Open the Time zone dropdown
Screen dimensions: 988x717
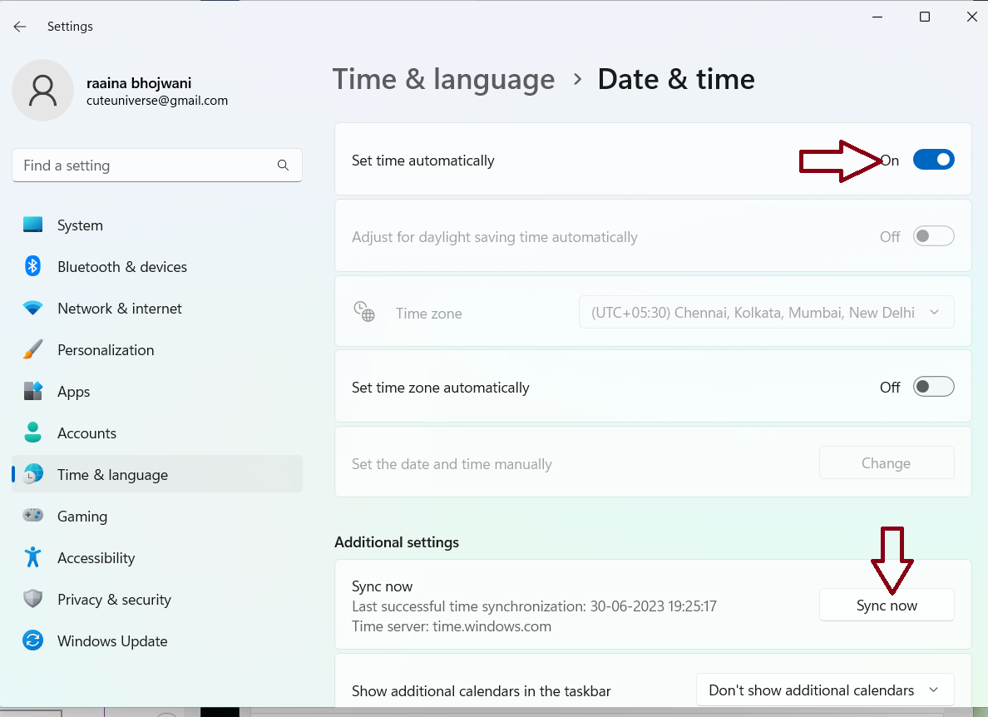pyautogui.click(x=766, y=313)
